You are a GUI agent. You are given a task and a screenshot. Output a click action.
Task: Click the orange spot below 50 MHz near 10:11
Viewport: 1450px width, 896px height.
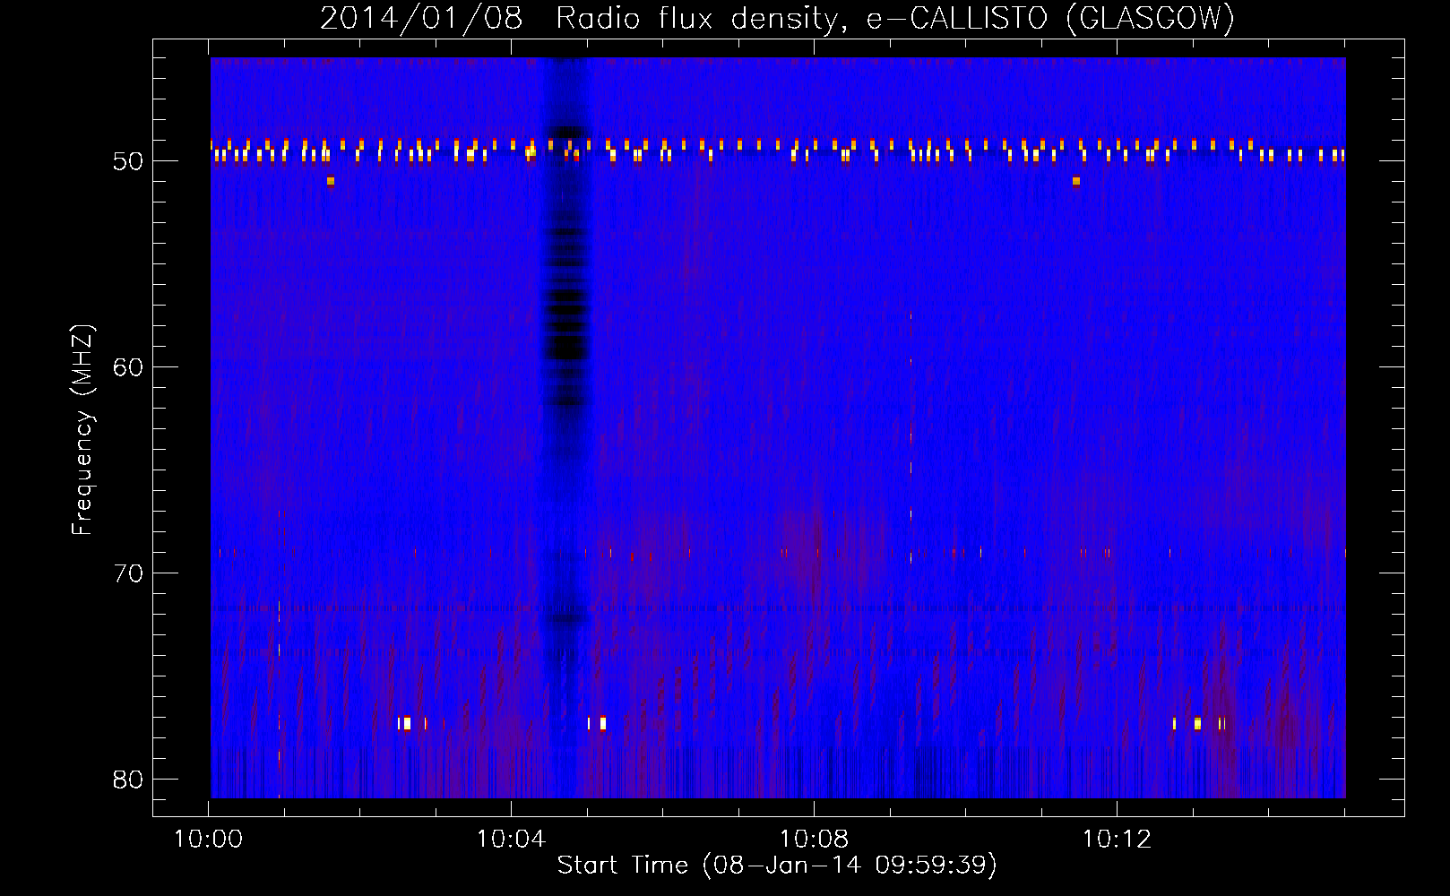(x=1076, y=181)
